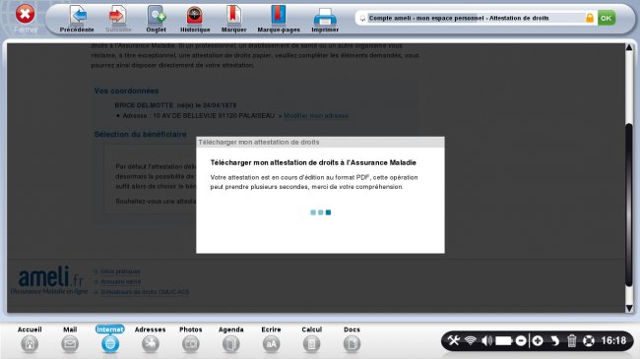
Task: Open the Simulateurs de droits CMUC-ACS link
Action: [x=145, y=292]
